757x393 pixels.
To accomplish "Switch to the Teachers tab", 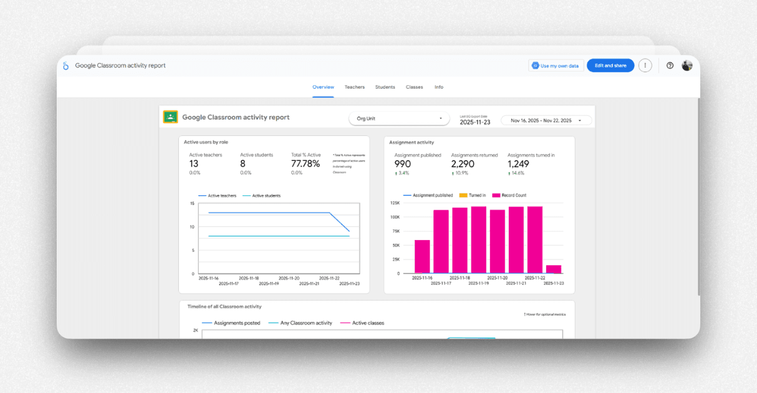I will click(x=354, y=87).
